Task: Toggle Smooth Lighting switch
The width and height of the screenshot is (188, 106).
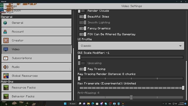Action: pos(83,22)
